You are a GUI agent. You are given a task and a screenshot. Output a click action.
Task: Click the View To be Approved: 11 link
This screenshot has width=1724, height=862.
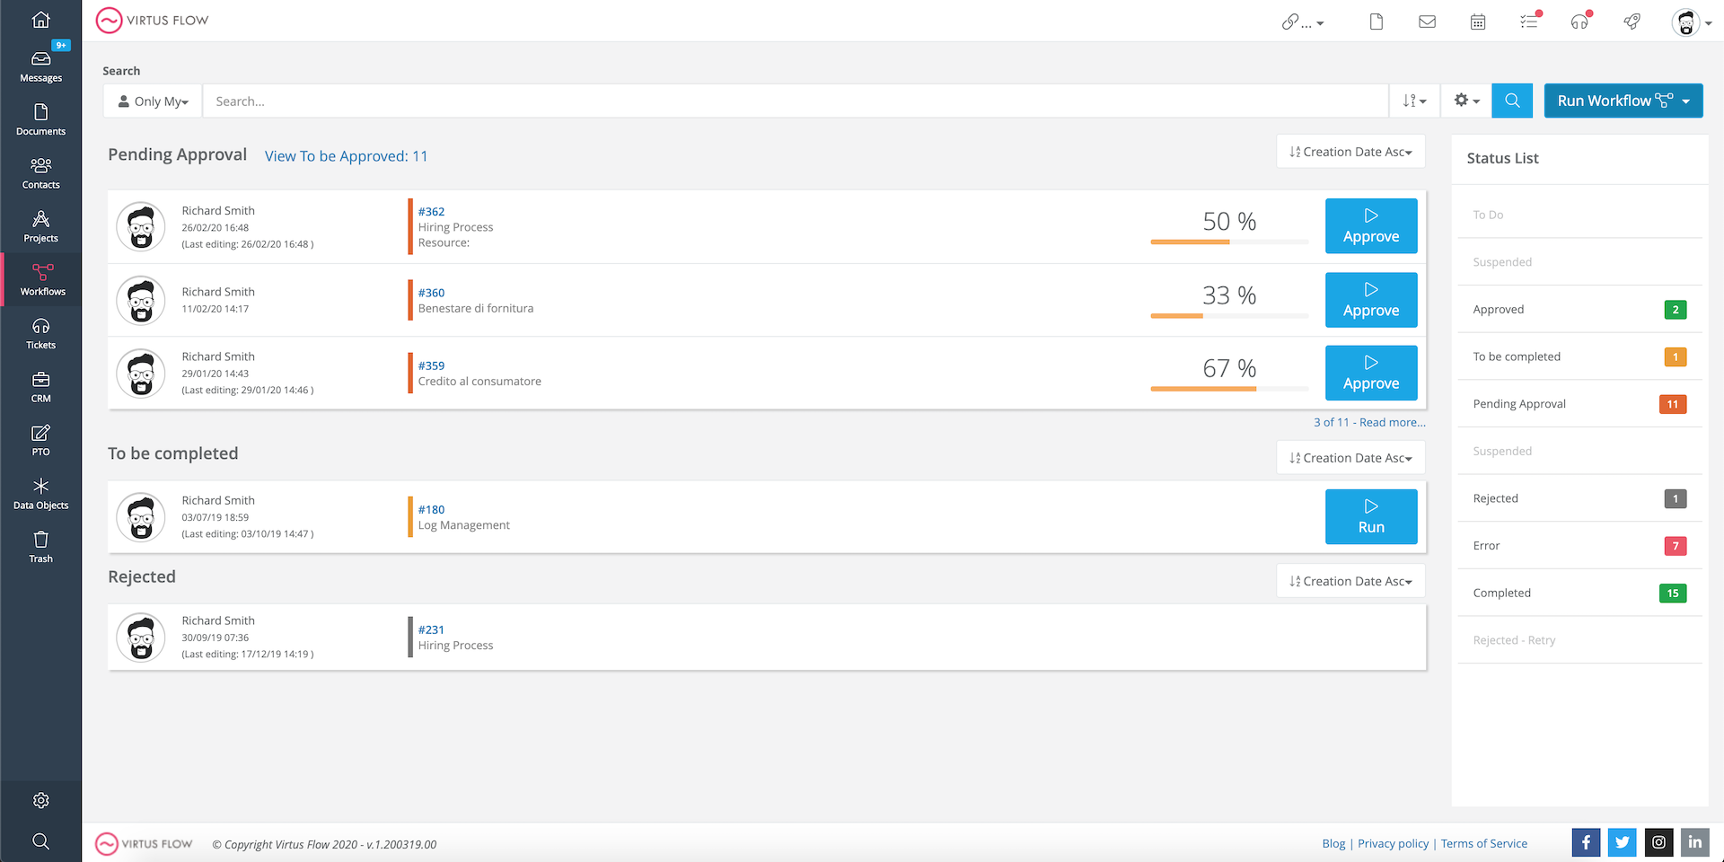click(x=346, y=156)
